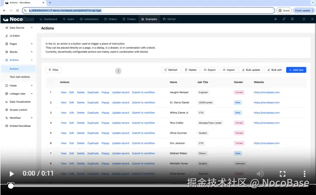Select the Examples menu

149,19
